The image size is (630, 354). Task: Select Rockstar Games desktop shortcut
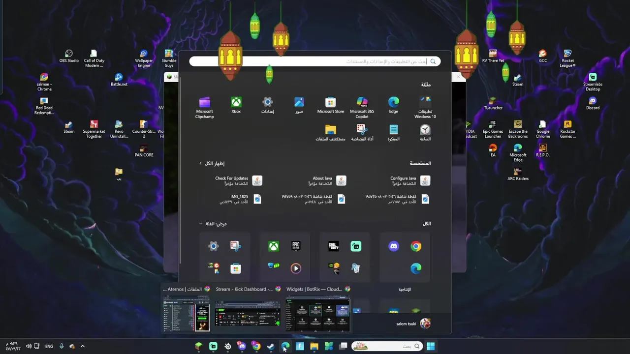[x=567, y=129]
